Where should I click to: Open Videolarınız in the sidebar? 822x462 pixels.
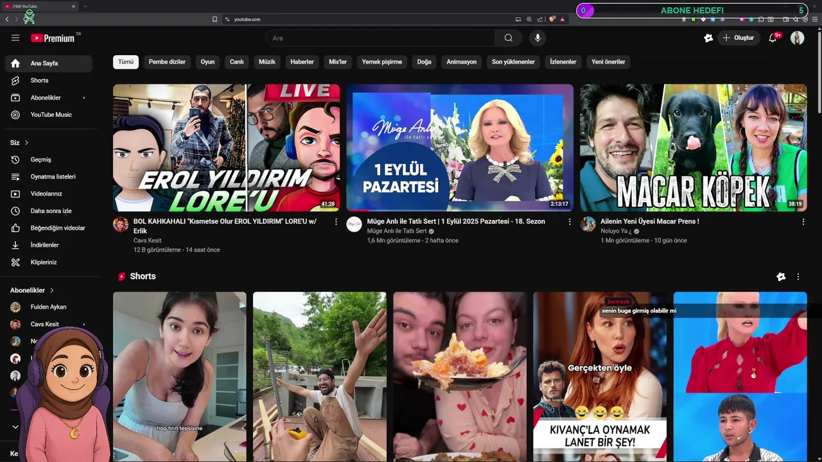[x=49, y=194]
